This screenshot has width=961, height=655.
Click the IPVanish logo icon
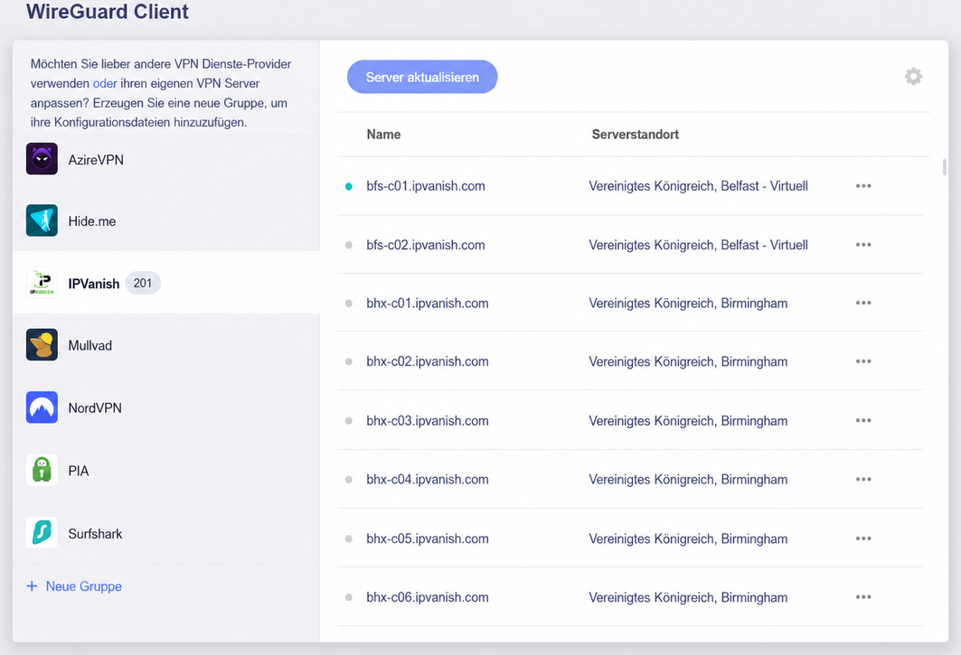click(42, 283)
